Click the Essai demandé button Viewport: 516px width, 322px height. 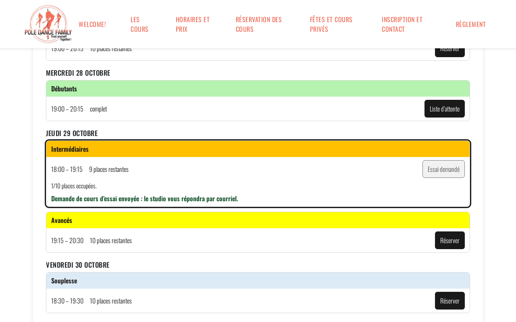point(443,169)
